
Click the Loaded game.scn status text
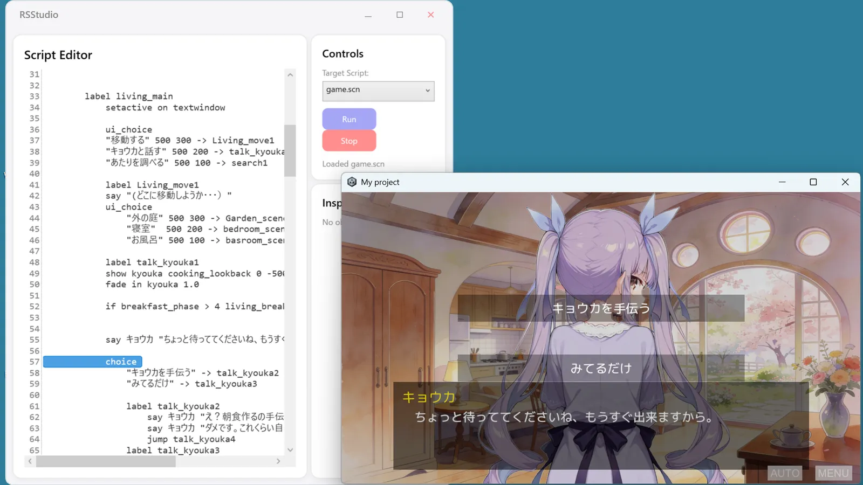pyautogui.click(x=353, y=164)
